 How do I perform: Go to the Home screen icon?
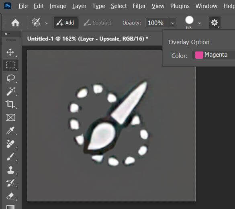(x=15, y=23)
